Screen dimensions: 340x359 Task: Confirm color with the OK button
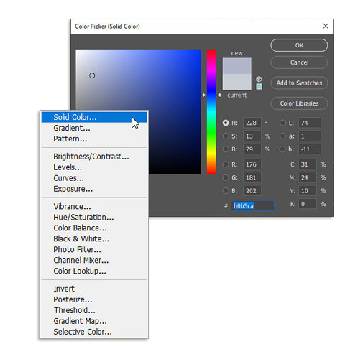click(x=299, y=45)
